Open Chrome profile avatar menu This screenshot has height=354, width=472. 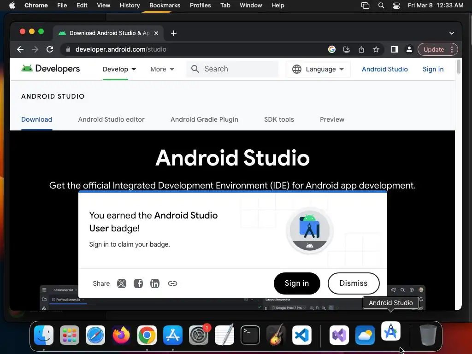(409, 49)
